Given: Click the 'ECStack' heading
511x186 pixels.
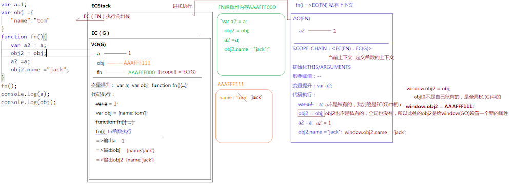Looking at the screenshot, I should pyautogui.click(x=102, y=6).
